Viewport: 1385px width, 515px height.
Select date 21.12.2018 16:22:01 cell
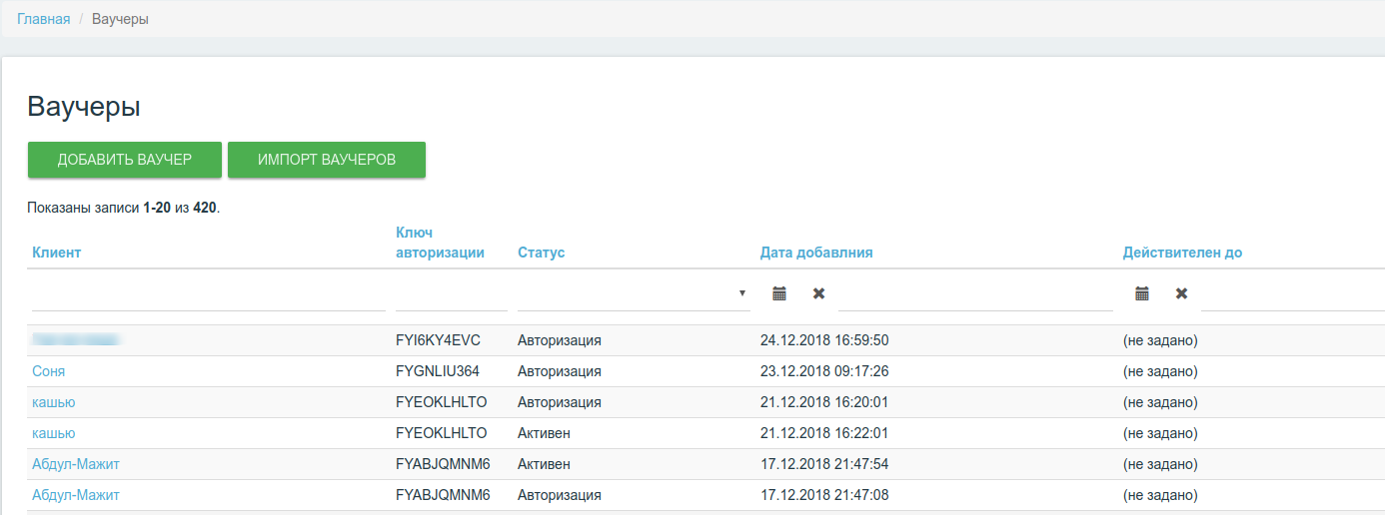pos(824,433)
